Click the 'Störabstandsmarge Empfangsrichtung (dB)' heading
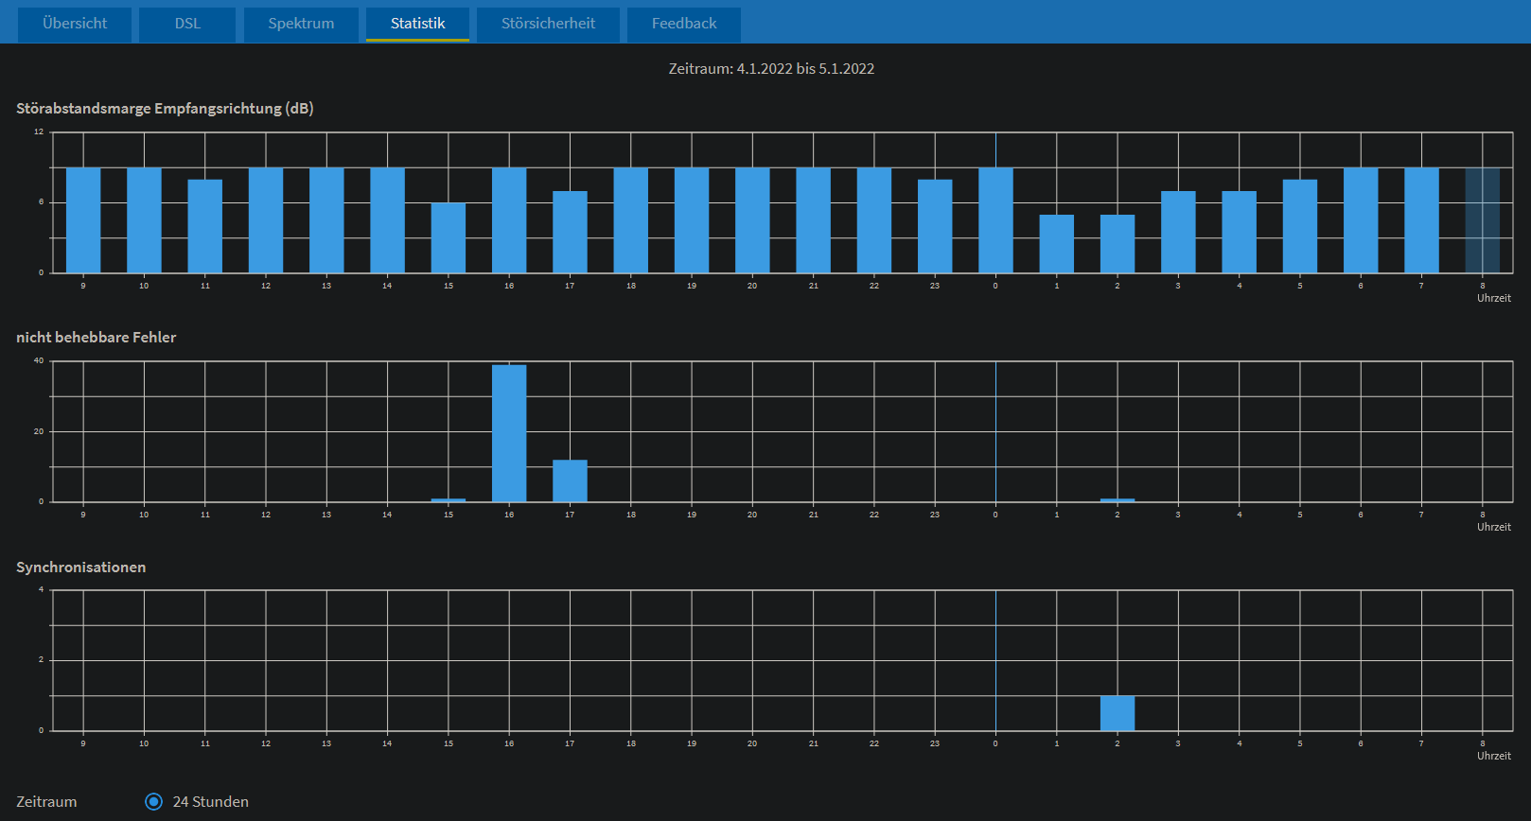Screen dimensions: 1531x821 point(165,109)
